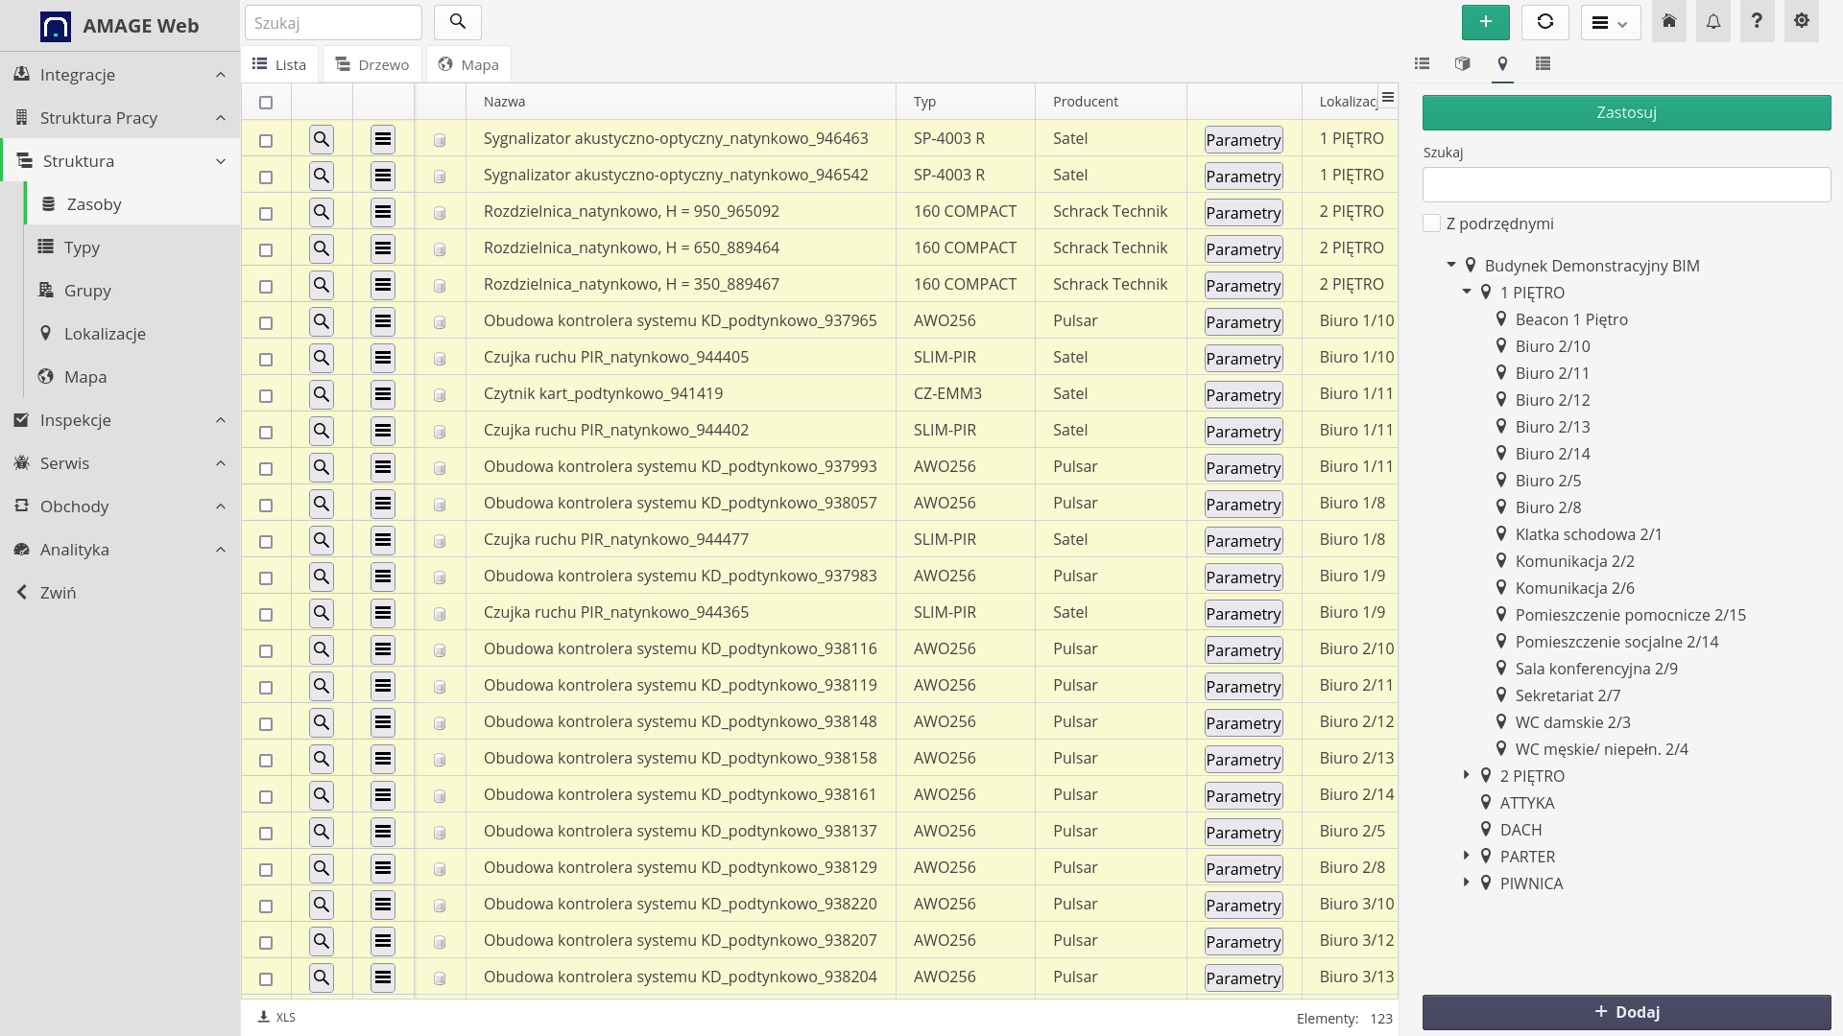Image resolution: width=1843 pixels, height=1036 pixels.
Task: Click magnifier for Czytnik kart_podtynkowo_941419 row
Action: tap(322, 394)
